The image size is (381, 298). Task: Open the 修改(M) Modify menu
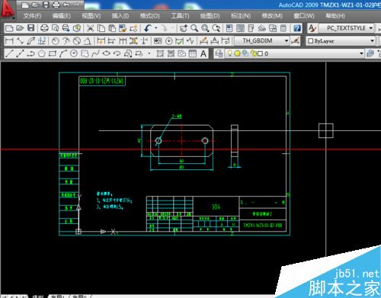click(x=272, y=16)
